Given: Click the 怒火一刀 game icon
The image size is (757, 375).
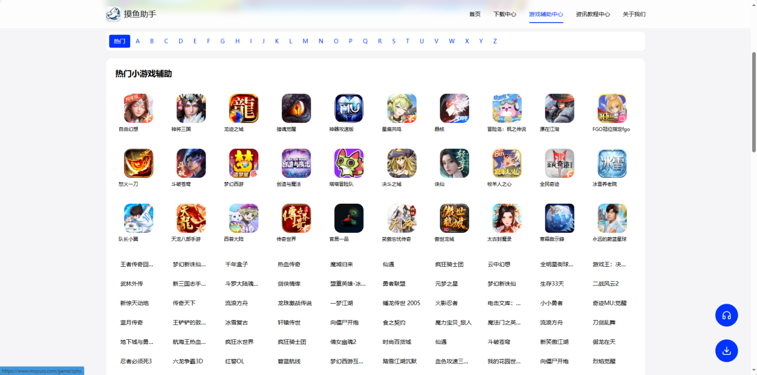Looking at the screenshot, I should [x=139, y=163].
